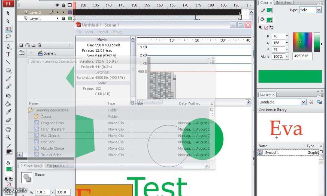Screen dimensions: 327x196
Task: Select the Ink Bottle tool
Action: pos(8,96)
